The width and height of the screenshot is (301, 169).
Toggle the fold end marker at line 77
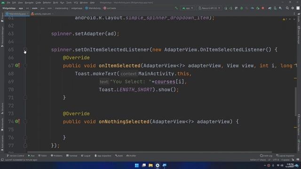pyautogui.click(x=25, y=146)
